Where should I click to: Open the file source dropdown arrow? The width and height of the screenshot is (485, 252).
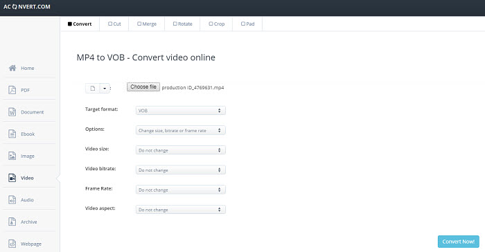tap(105, 89)
